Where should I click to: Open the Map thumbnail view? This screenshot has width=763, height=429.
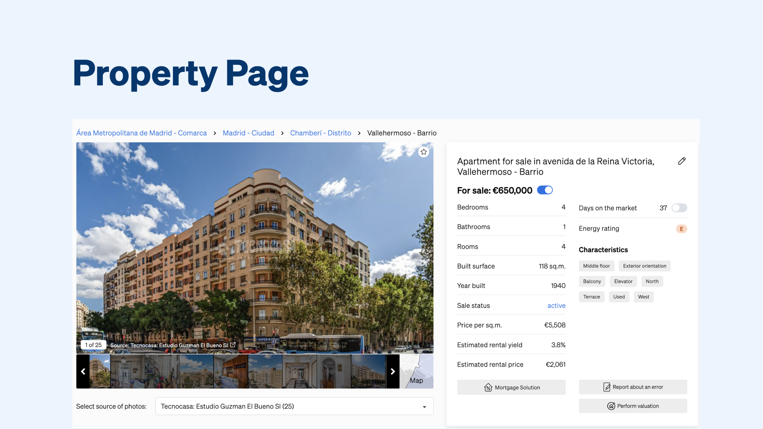click(416, 371)
